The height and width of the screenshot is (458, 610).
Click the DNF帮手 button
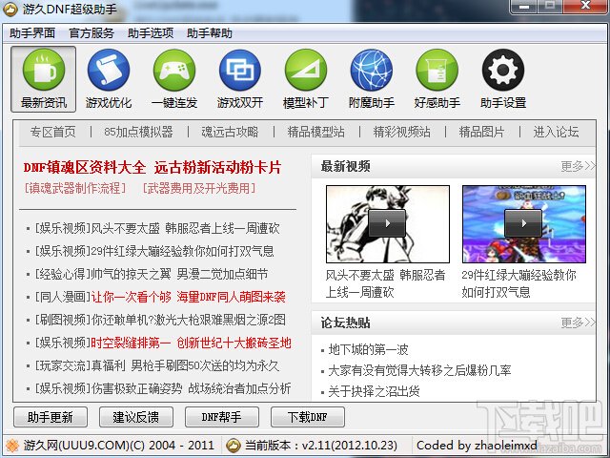tap(222, 417)
